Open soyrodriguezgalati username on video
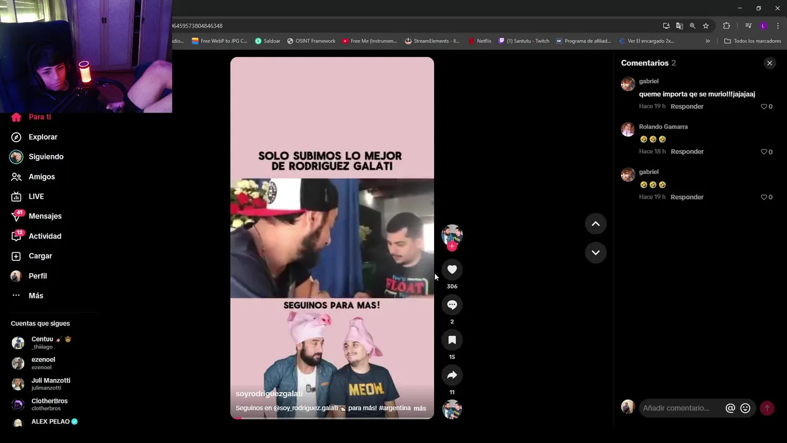The width and height of the screenshot is (787, 443). 269,394
